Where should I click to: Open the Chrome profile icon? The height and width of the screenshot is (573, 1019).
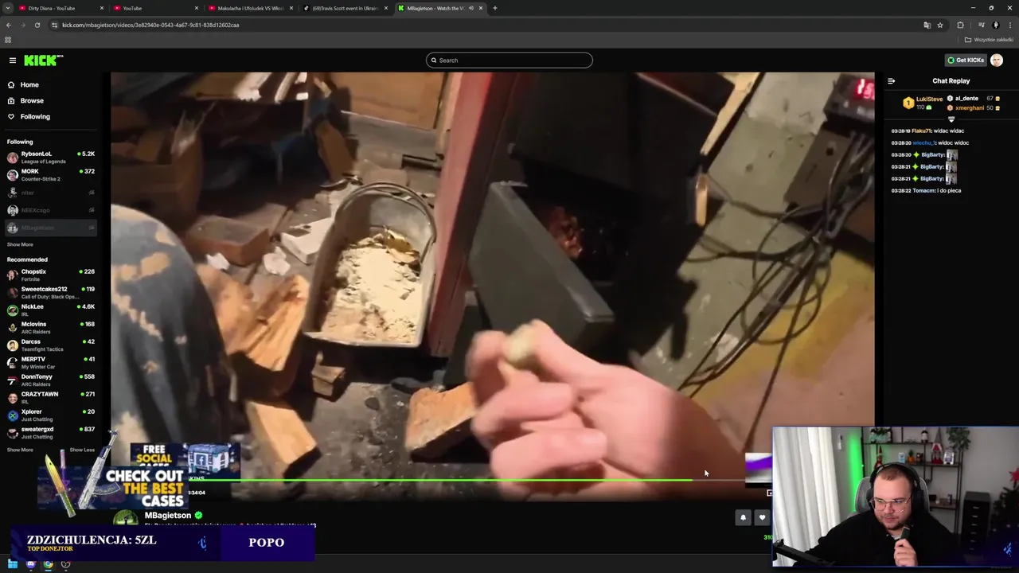pos(995,25)
